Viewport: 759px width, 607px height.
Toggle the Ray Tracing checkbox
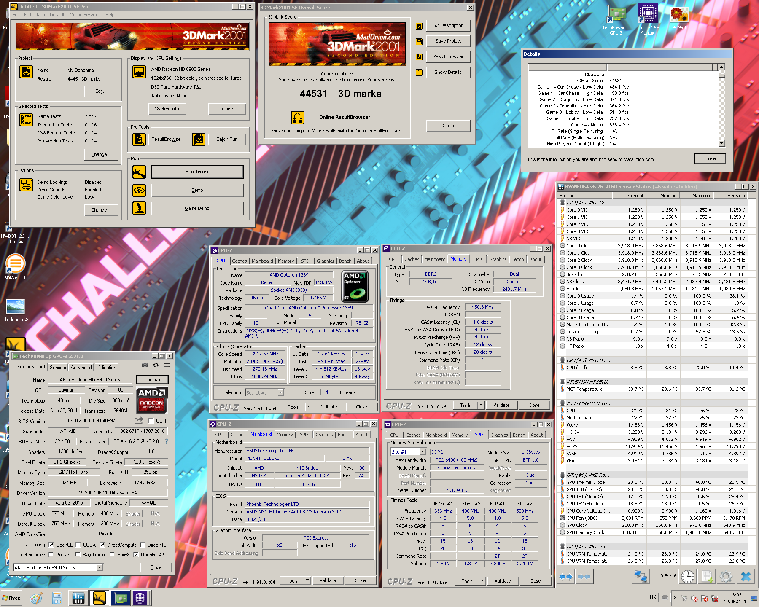pos(78,555)
